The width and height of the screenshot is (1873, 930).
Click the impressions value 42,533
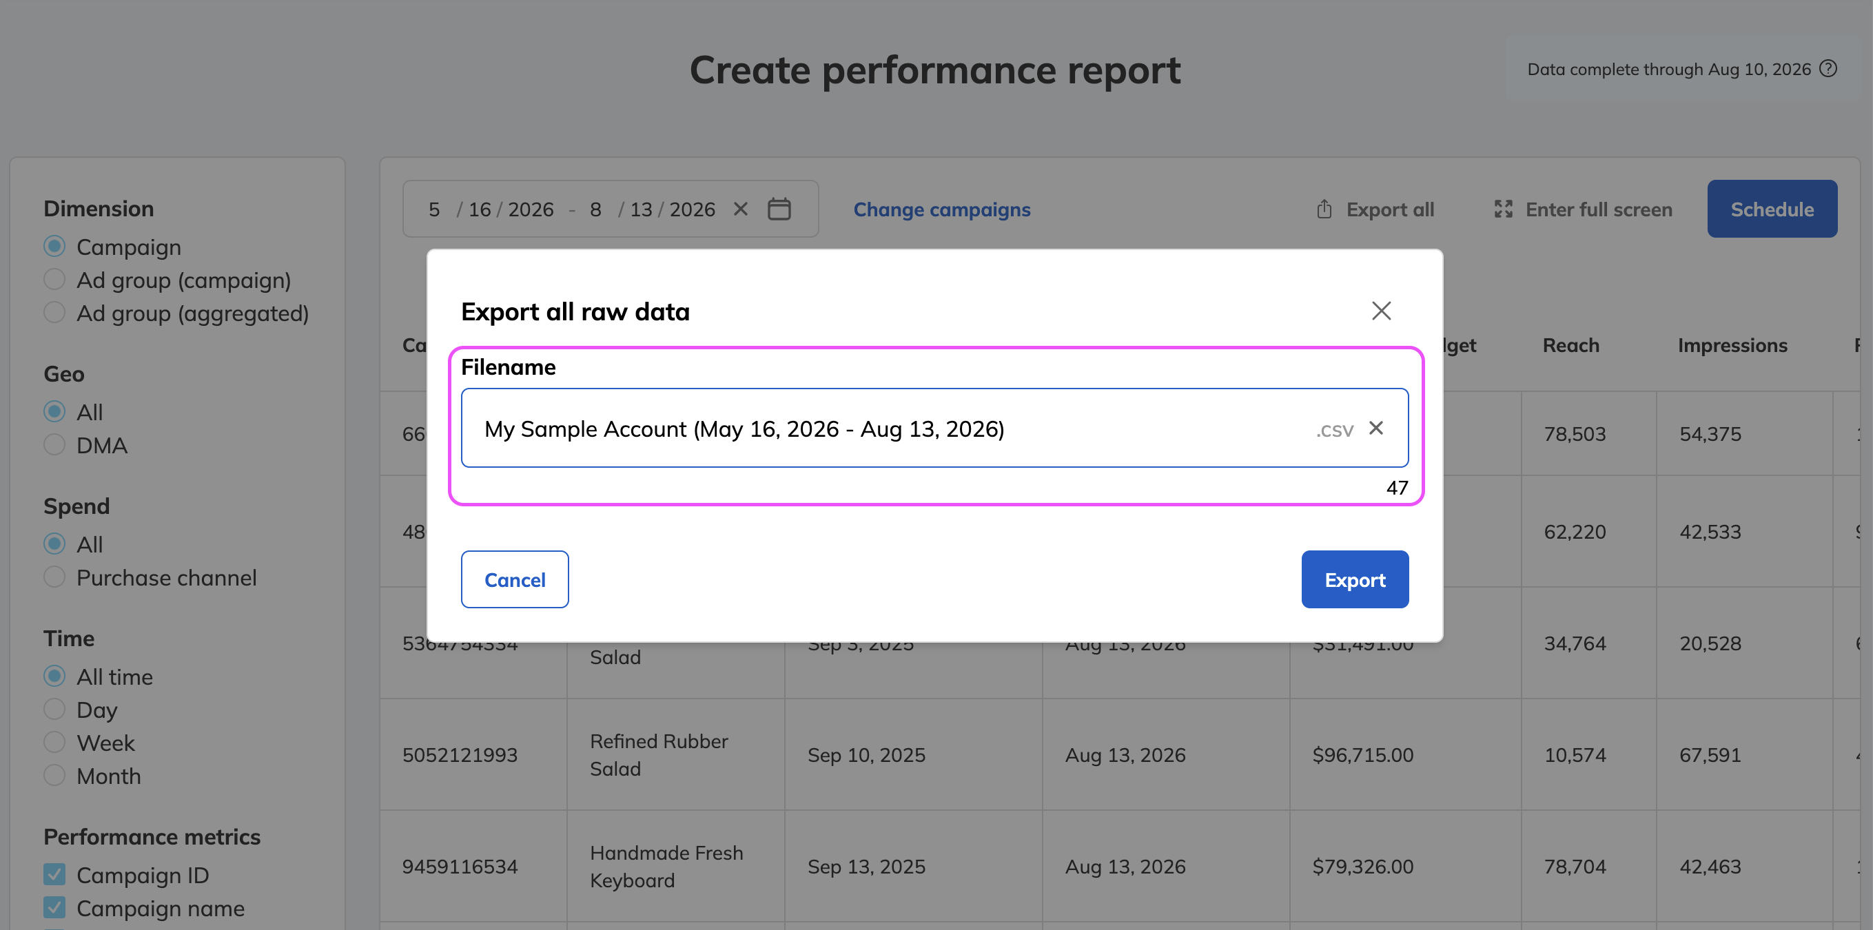coord(1710,532)
